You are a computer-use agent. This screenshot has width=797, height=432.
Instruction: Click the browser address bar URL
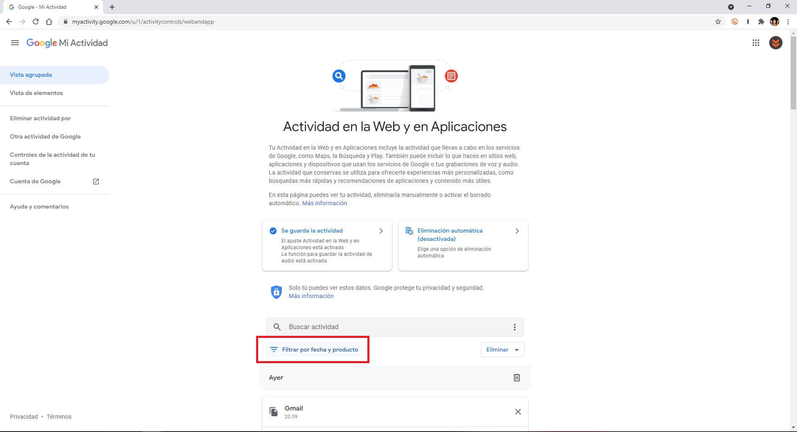point(143,22)
